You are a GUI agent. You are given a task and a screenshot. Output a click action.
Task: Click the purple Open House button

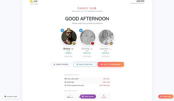click(x=88, y=96)
